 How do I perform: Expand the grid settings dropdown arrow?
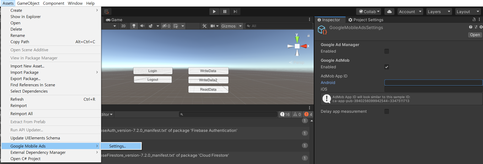pyautogui.click(x=183, y=26)
